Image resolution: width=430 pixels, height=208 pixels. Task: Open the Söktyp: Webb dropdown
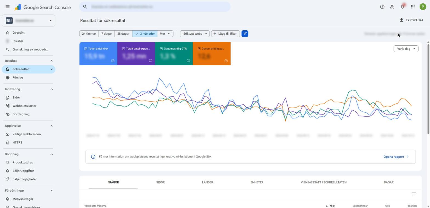click(195, 34)
